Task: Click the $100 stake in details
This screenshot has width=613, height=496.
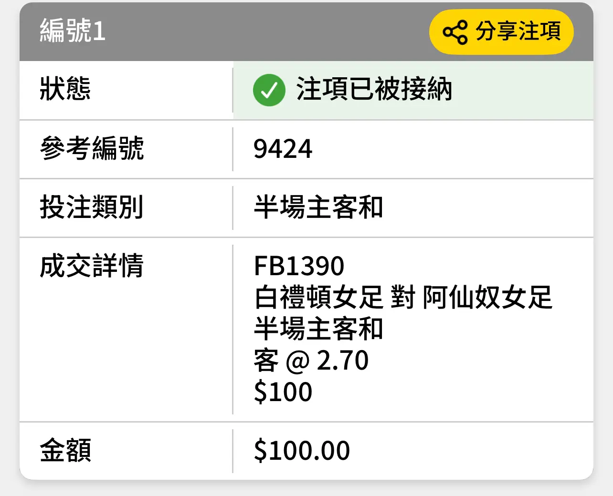Action: (283, 392)
